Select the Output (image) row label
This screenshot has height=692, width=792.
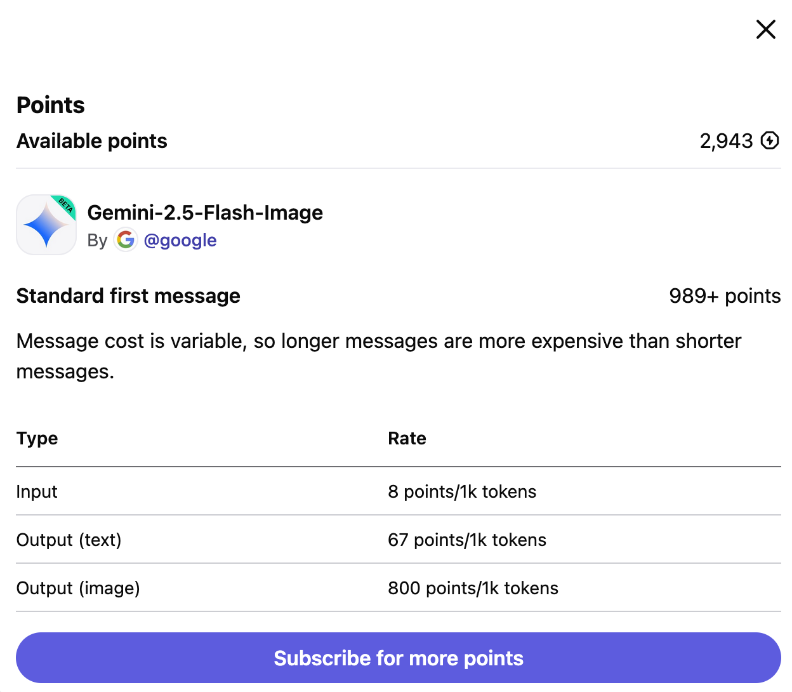[x=78, y=588]
